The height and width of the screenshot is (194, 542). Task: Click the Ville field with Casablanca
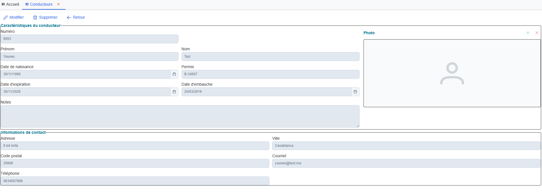click(406, 146)
